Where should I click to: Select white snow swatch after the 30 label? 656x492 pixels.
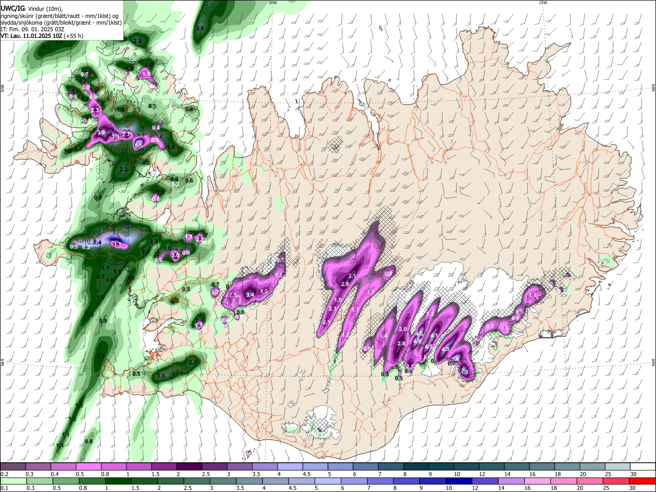[644, 466]
